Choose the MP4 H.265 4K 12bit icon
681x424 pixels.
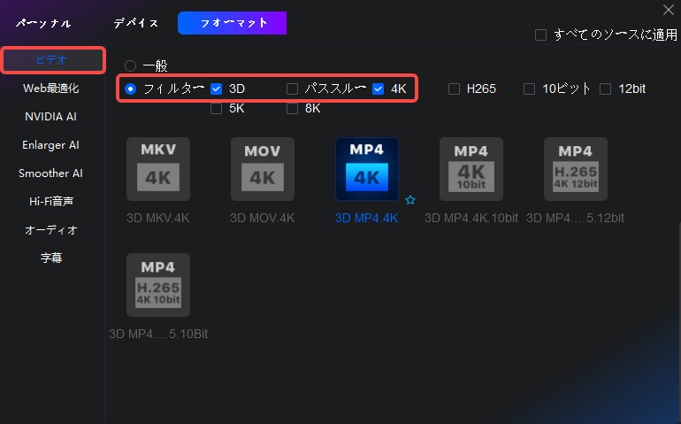pyautogui.click(x=576, y=169)
